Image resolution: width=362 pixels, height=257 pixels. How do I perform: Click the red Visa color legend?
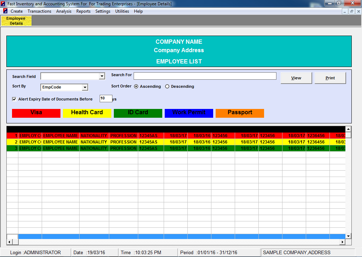[36, 113]
